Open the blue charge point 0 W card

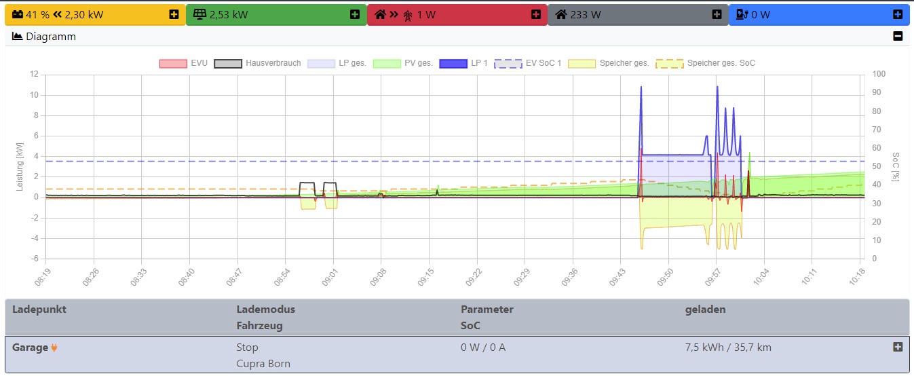898,14
